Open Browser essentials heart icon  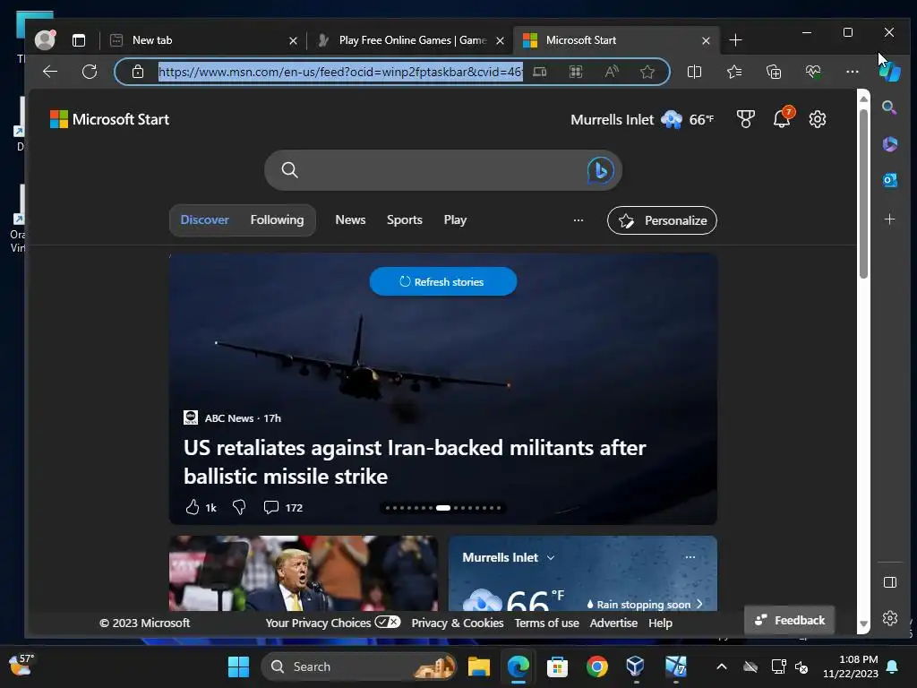click(x=813, y=72)
